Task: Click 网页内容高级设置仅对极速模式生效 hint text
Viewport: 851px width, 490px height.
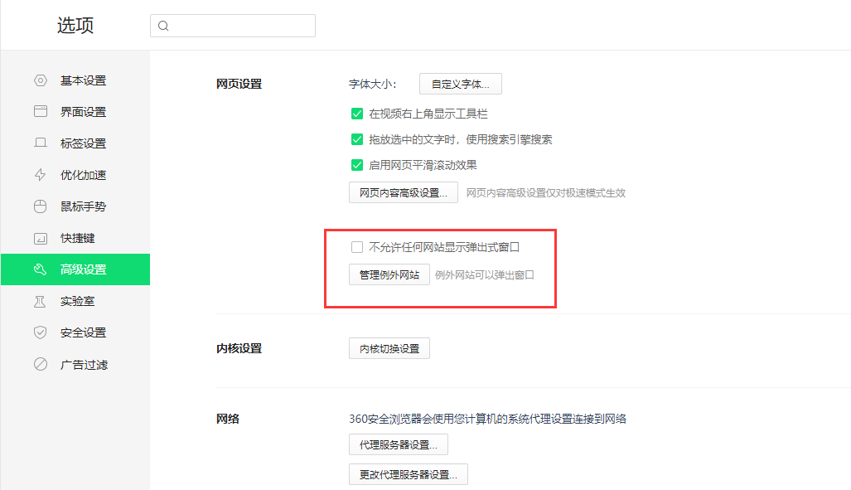Action: [x=546, y=193]
